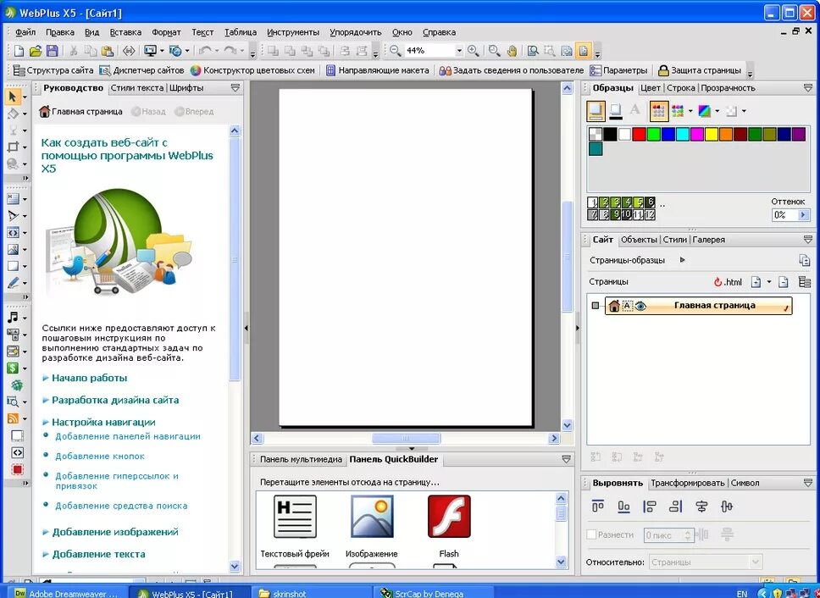
Task: Toggle the square box beside Главная страница
Action: click(596, 305)
